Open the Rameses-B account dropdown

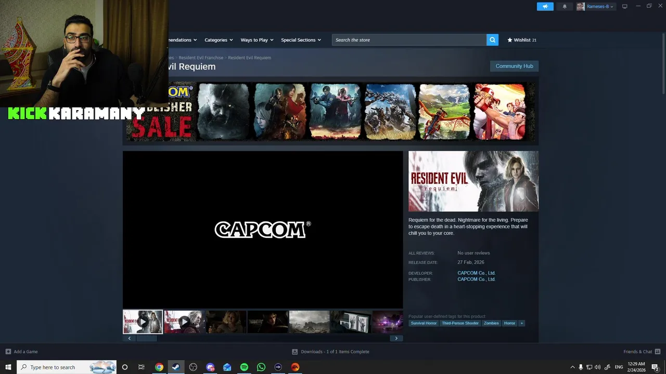(x=596, y=6)
